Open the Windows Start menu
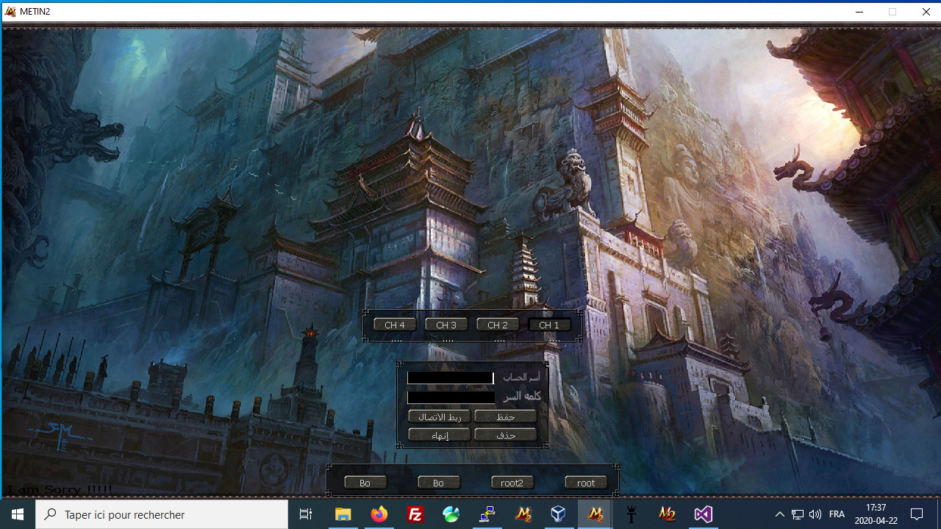 click(x=18, y=514)
